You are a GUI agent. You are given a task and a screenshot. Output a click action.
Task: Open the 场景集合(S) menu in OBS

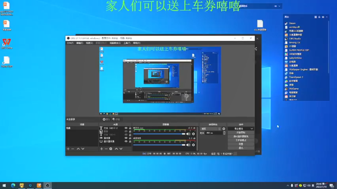[115, 43]
